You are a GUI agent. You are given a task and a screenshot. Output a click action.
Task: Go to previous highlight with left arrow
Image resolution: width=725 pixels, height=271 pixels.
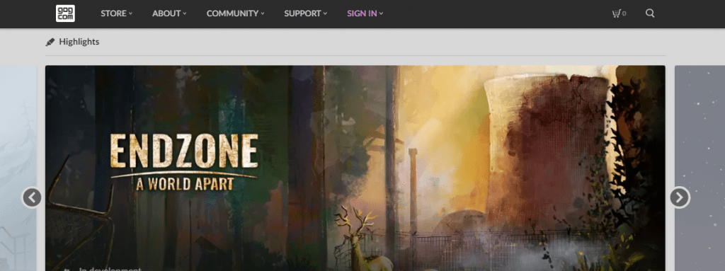pyautogui.click(x=32, y=197)
